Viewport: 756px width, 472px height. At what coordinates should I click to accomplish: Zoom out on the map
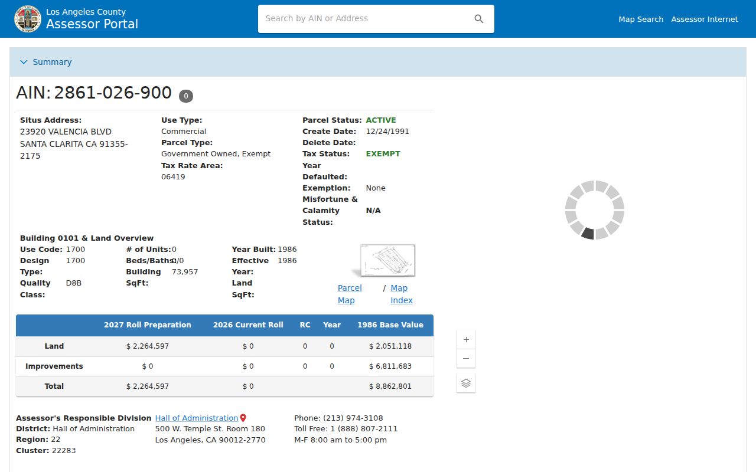[466, 358]
